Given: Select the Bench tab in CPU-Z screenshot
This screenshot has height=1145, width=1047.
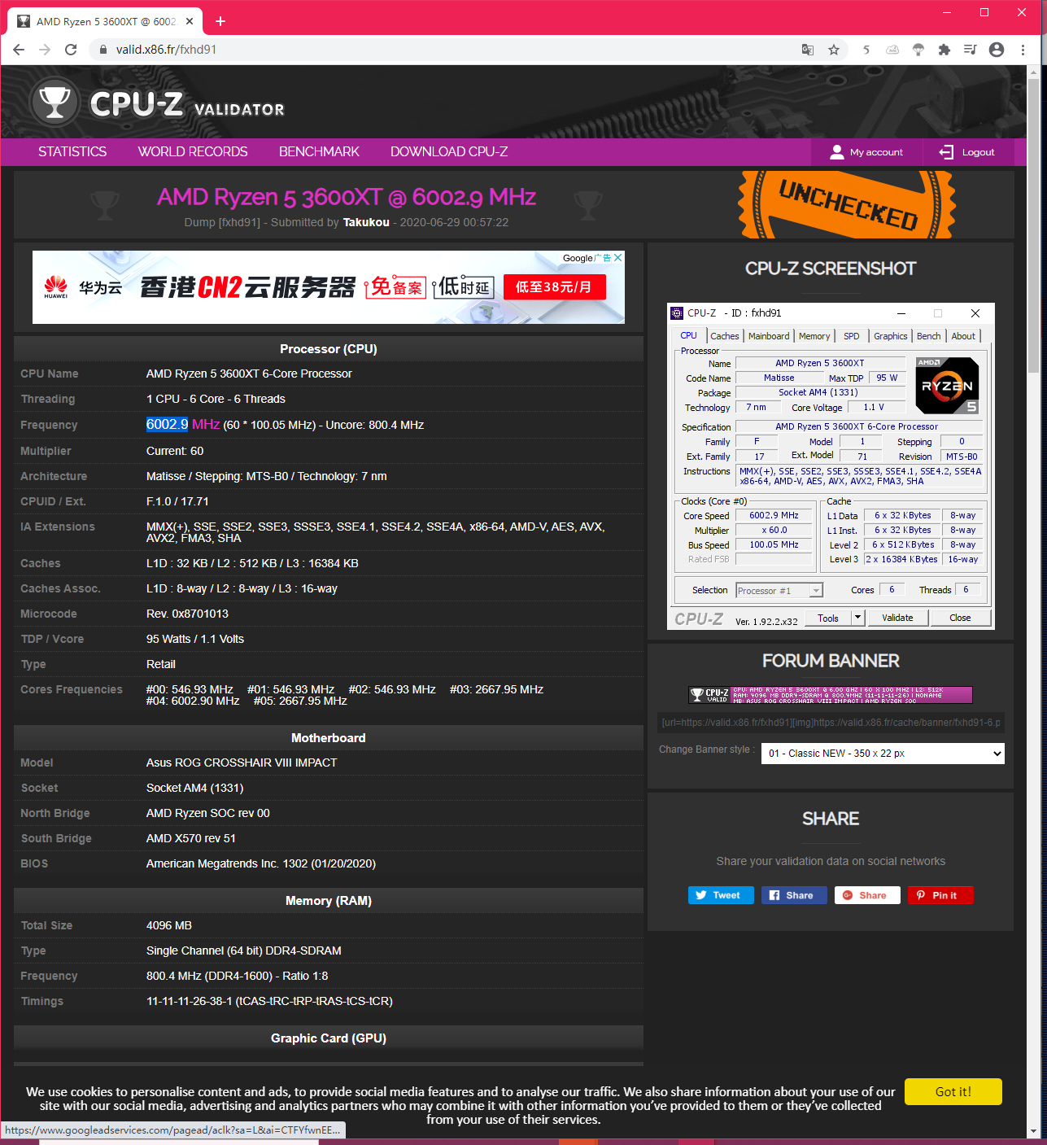Looking at the screenshot, I should 928,336.
